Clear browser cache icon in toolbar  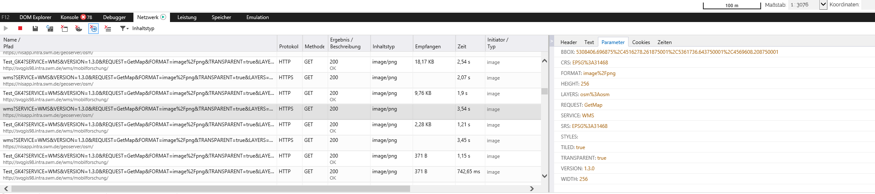(64, 28)
